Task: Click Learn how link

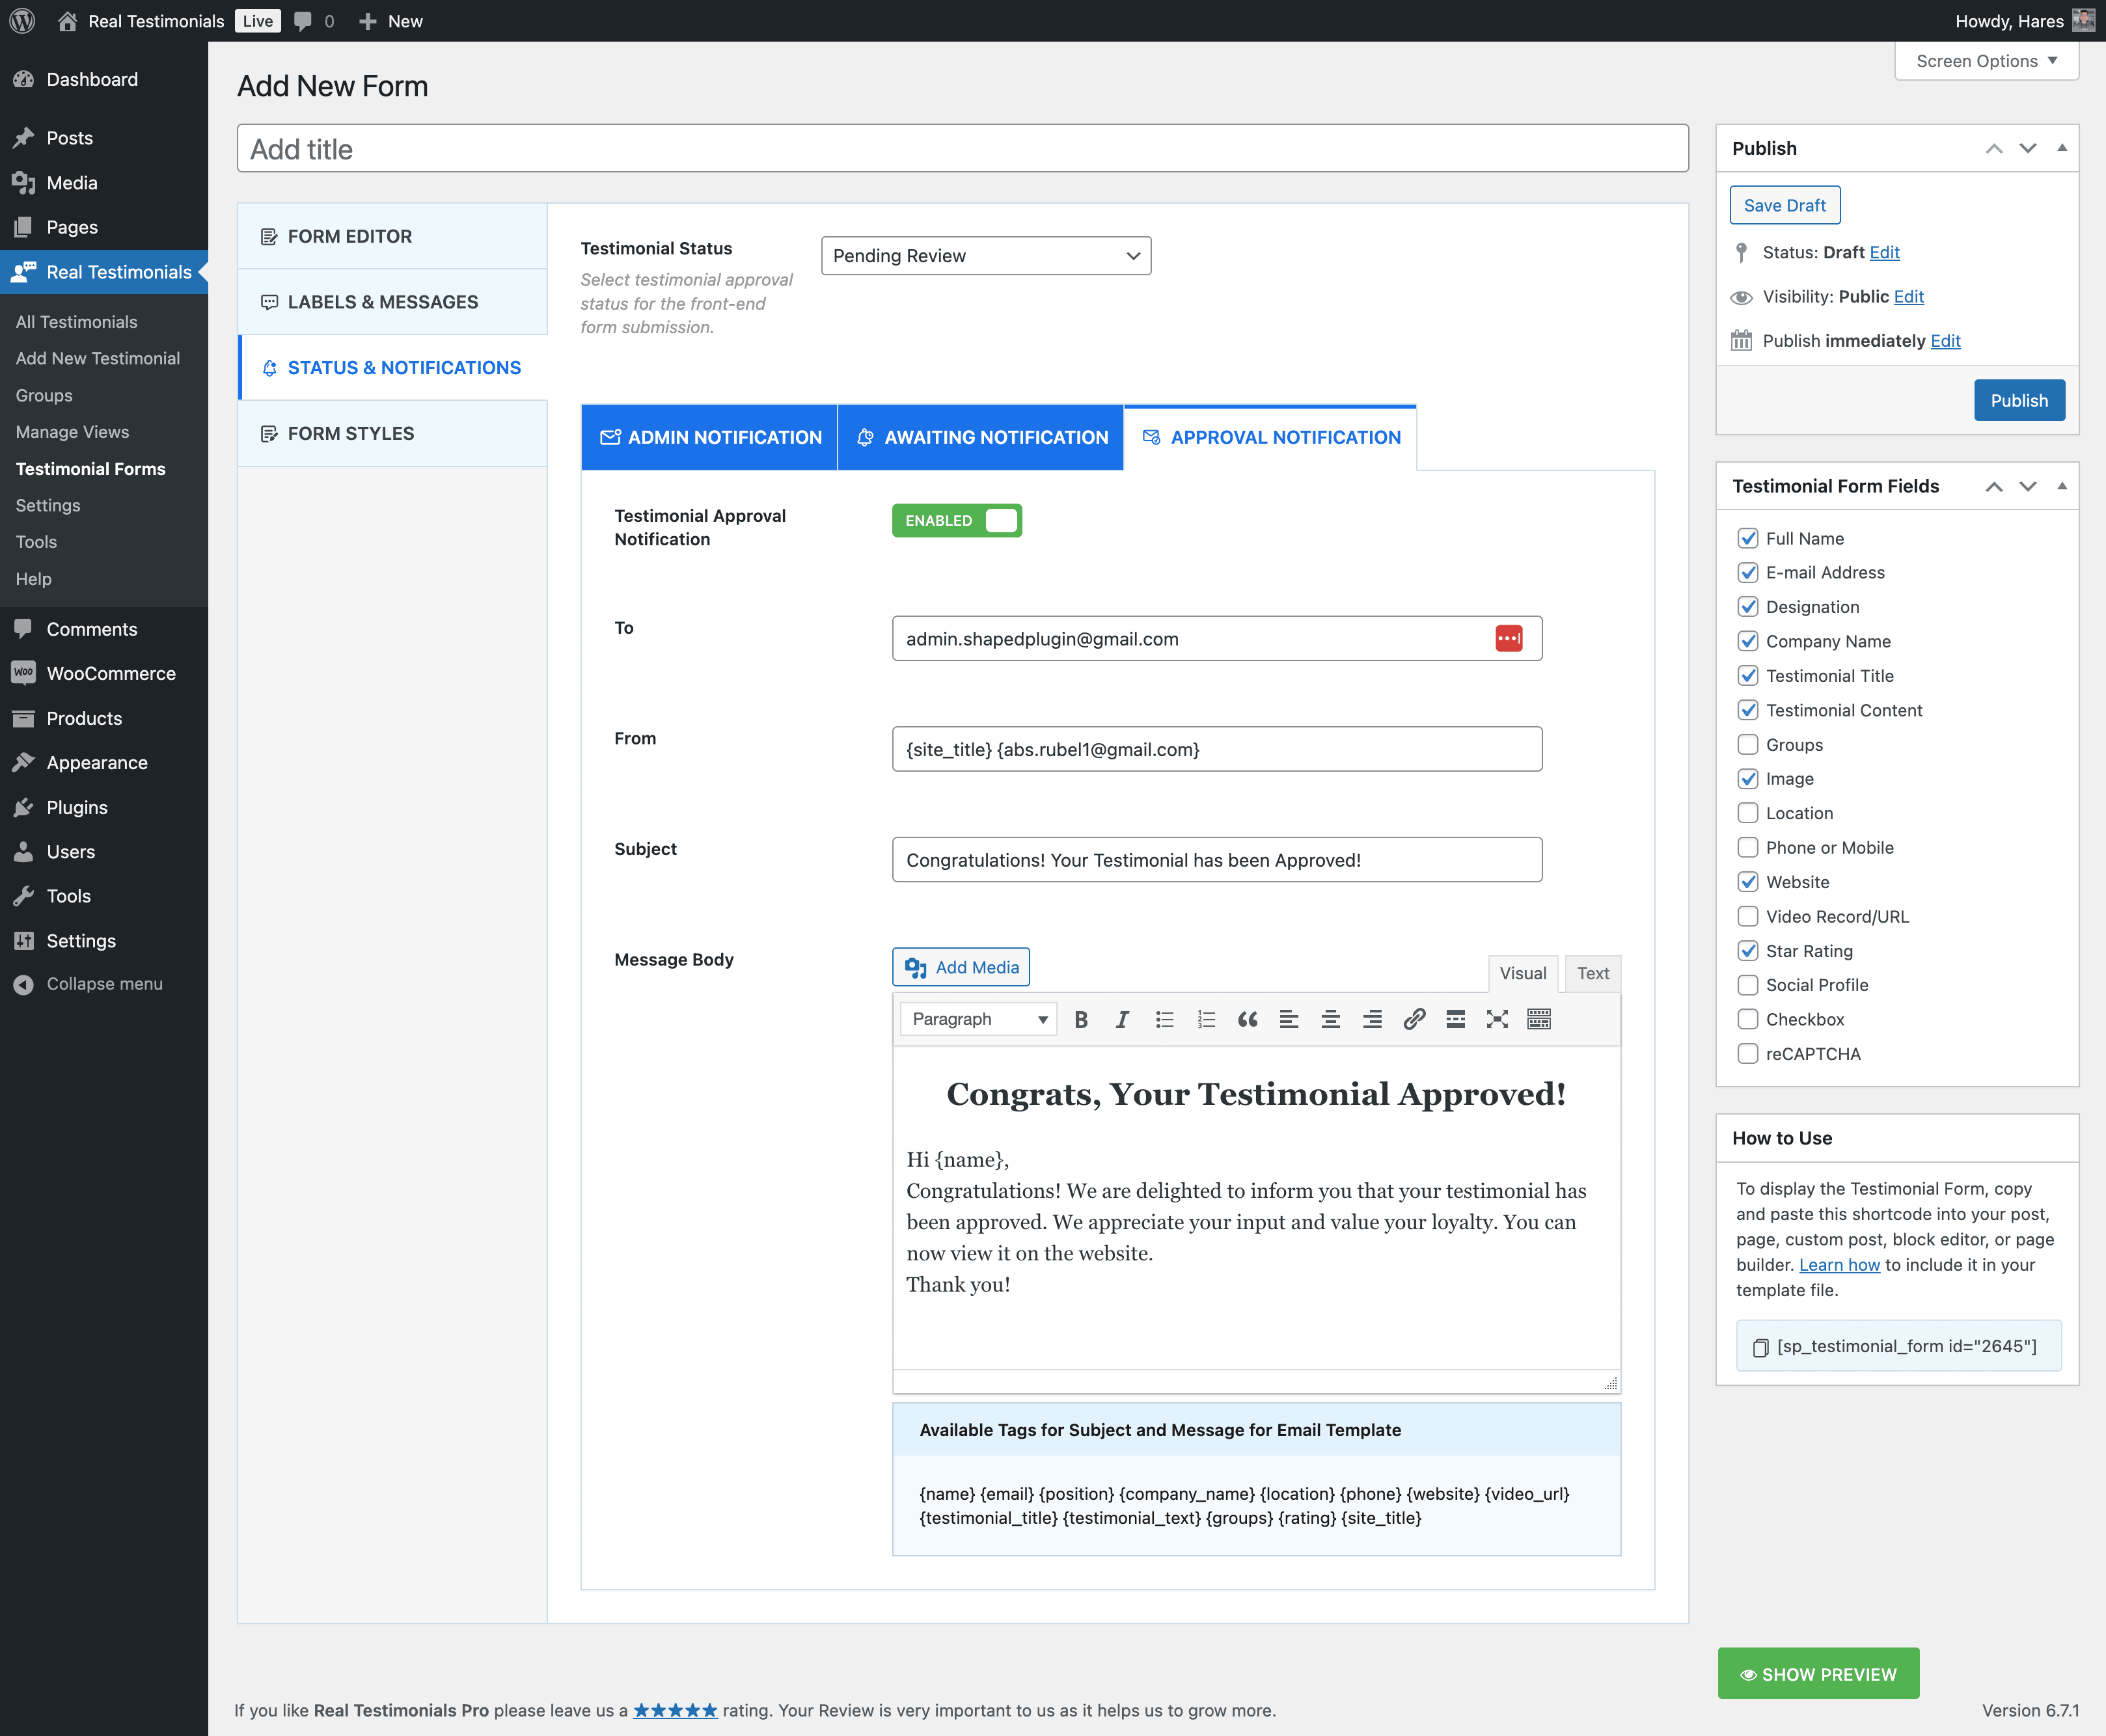Action: point(1839,1265)
